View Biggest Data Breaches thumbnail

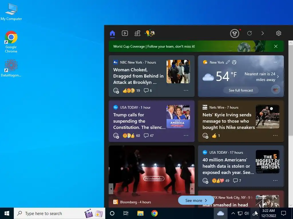click(268, 162)
